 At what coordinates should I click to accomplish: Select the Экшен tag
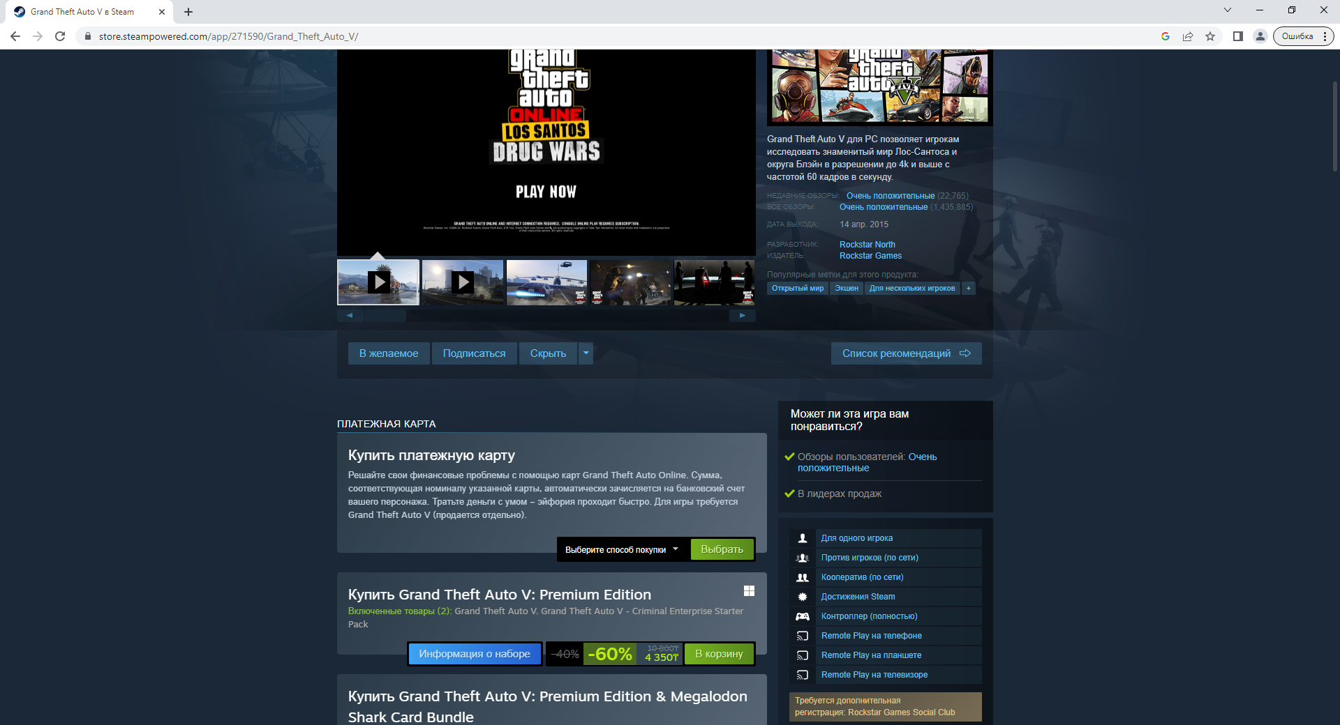tap(847, 288)
